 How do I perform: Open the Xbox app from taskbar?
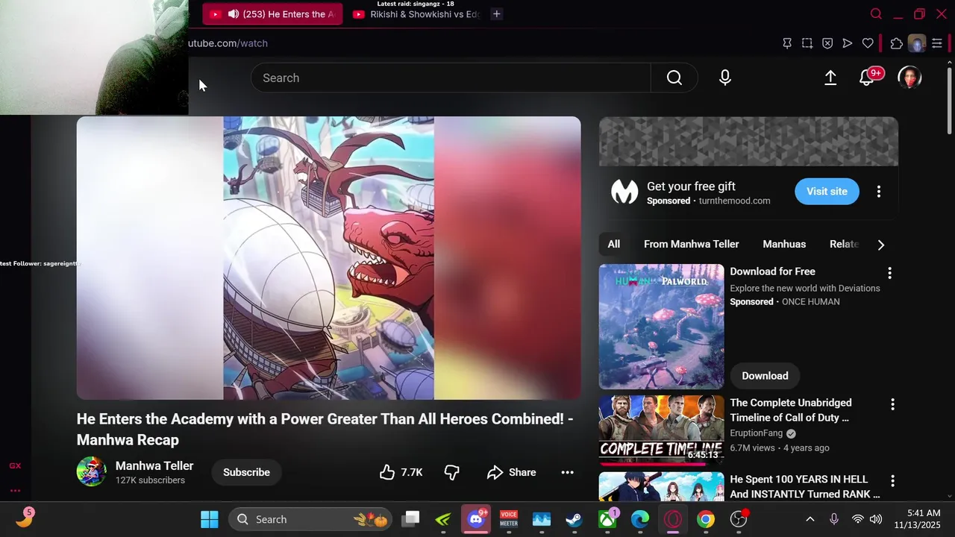(x=607, y=519)
